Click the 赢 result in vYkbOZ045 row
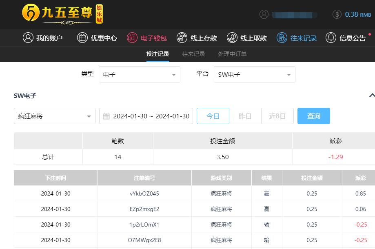Viewport: 375px width, 249px height. [266, 193]
